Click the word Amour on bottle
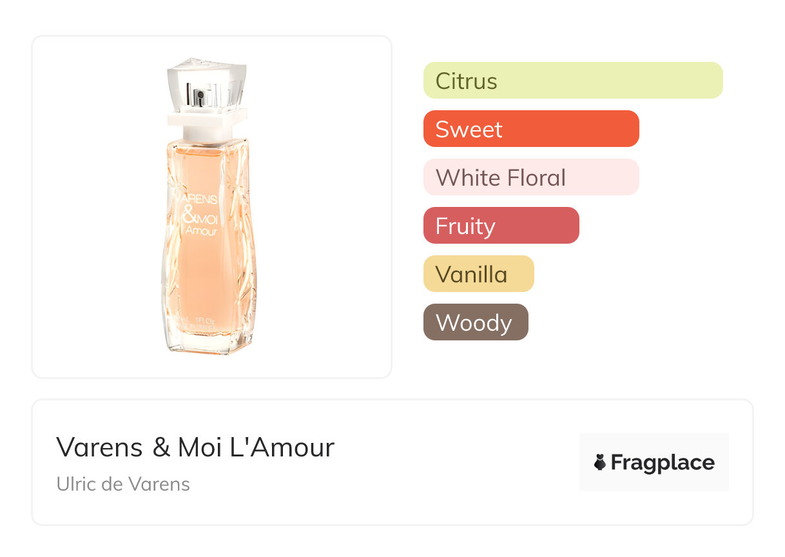Screen dimensions: 785x557 tap(200, 230)
